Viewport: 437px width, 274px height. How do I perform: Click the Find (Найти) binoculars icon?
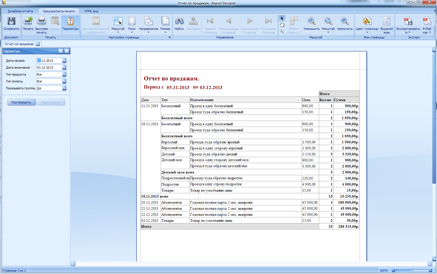pyautogui.click(x=179, y=22)
